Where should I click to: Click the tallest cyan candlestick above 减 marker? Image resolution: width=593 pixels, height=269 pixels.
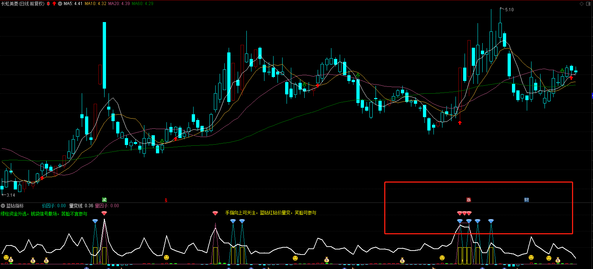click(105, 55)
